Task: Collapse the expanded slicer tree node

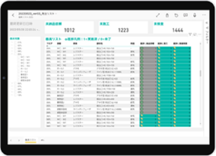Action: [12, 54]
